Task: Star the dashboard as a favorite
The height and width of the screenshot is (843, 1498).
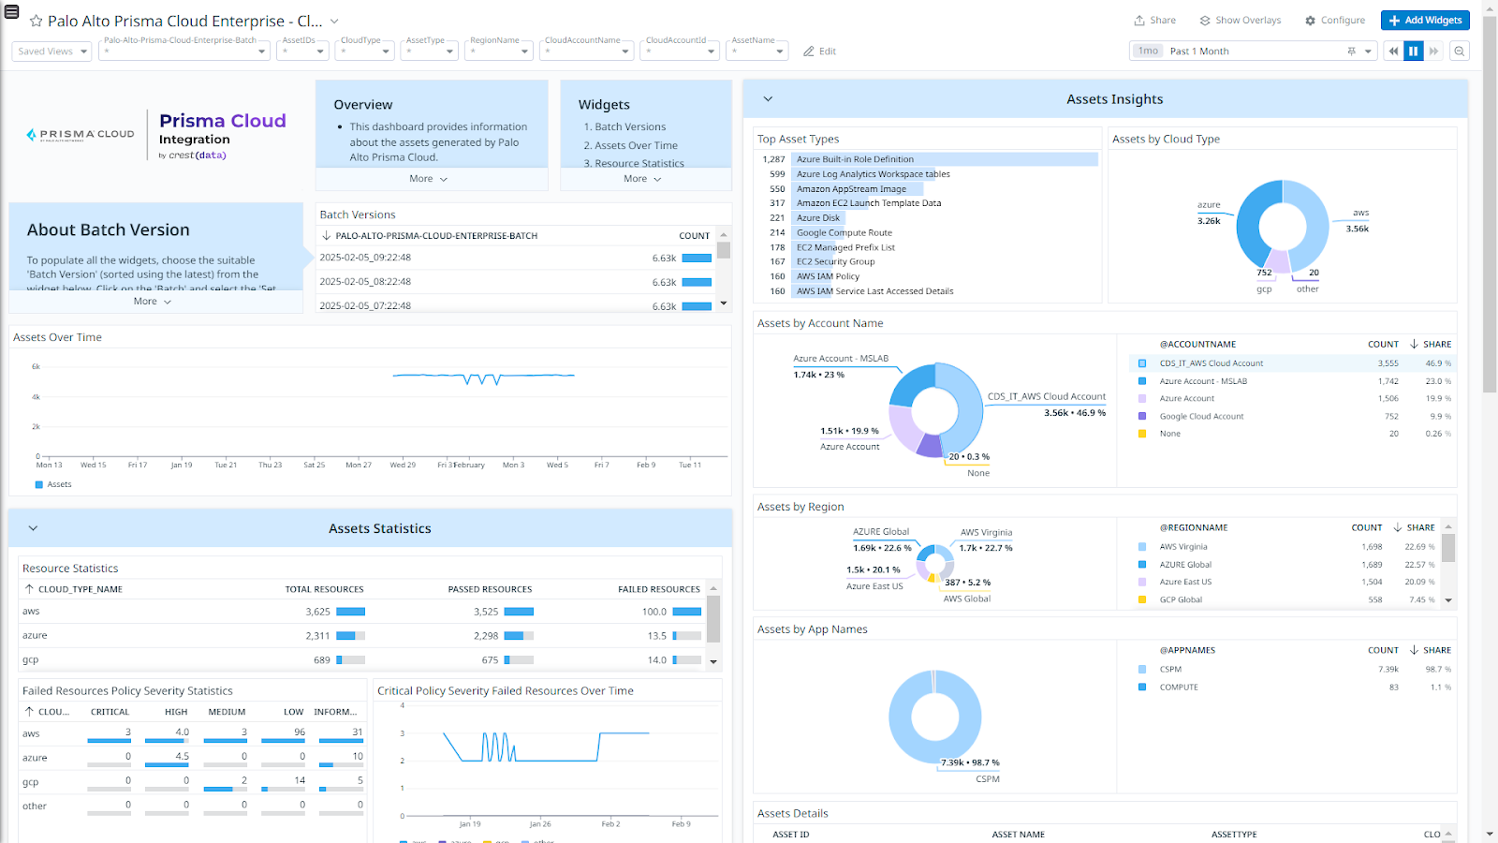Action: click(37, 21)
